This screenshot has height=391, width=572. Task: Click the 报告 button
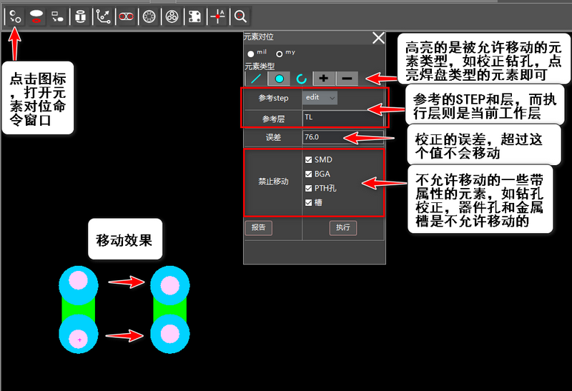[258, 227]
